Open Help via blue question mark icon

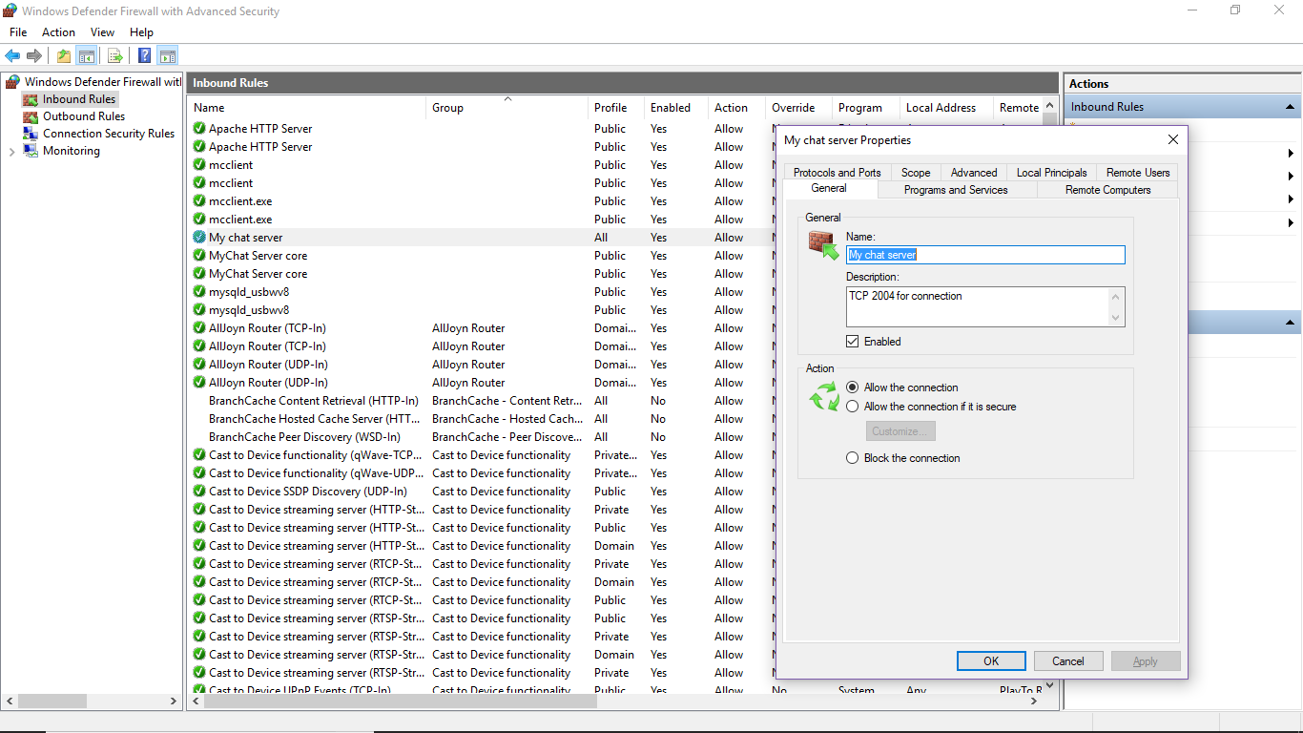144,56
